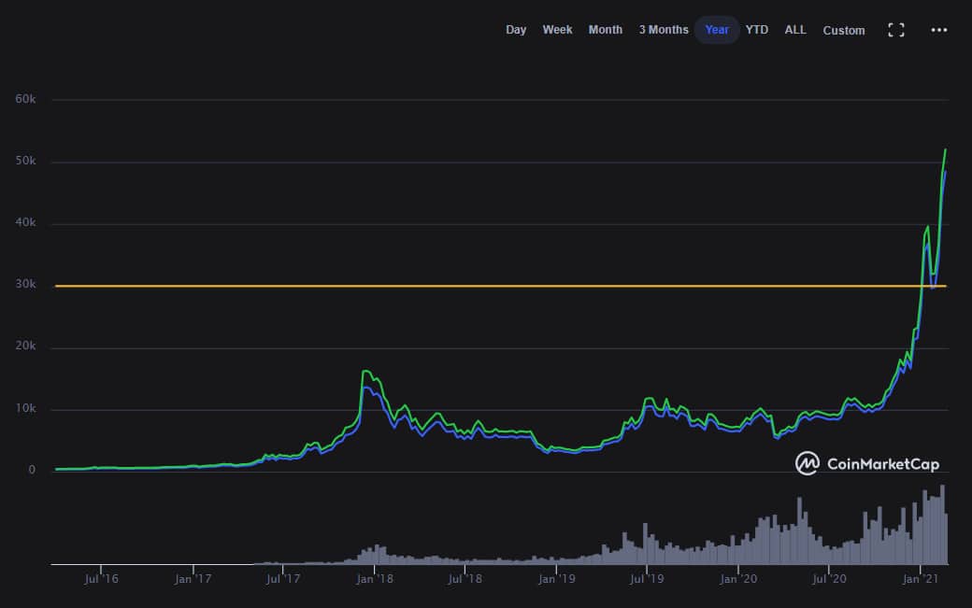Click the Jul '17 x-axis label
This screenshot has height=608, width=972.
point(283,579)
